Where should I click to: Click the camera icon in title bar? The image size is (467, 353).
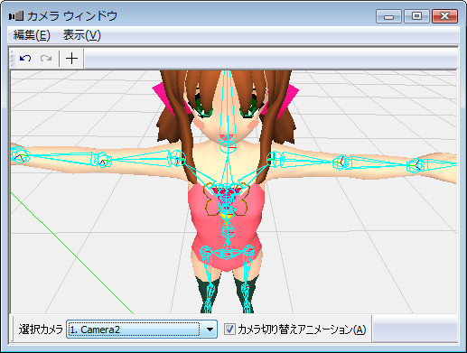pos(16,16)
